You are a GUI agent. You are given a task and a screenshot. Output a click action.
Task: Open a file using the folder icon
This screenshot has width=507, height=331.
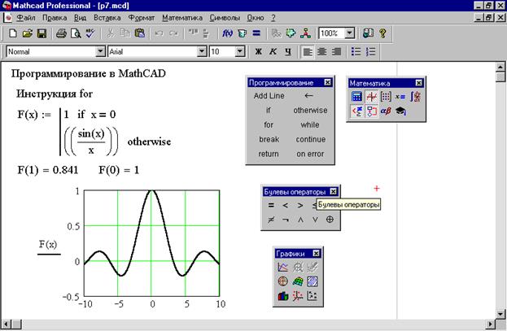28,33
